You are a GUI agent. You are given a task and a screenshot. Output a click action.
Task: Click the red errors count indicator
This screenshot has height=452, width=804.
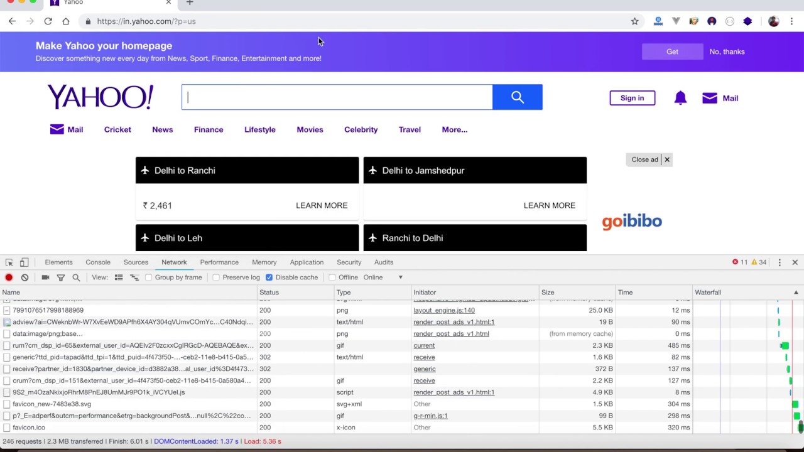pyautogui.click(x=739, y=262)
